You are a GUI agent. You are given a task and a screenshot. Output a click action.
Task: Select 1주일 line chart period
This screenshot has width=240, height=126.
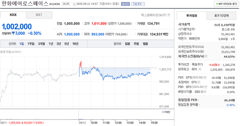31,44
